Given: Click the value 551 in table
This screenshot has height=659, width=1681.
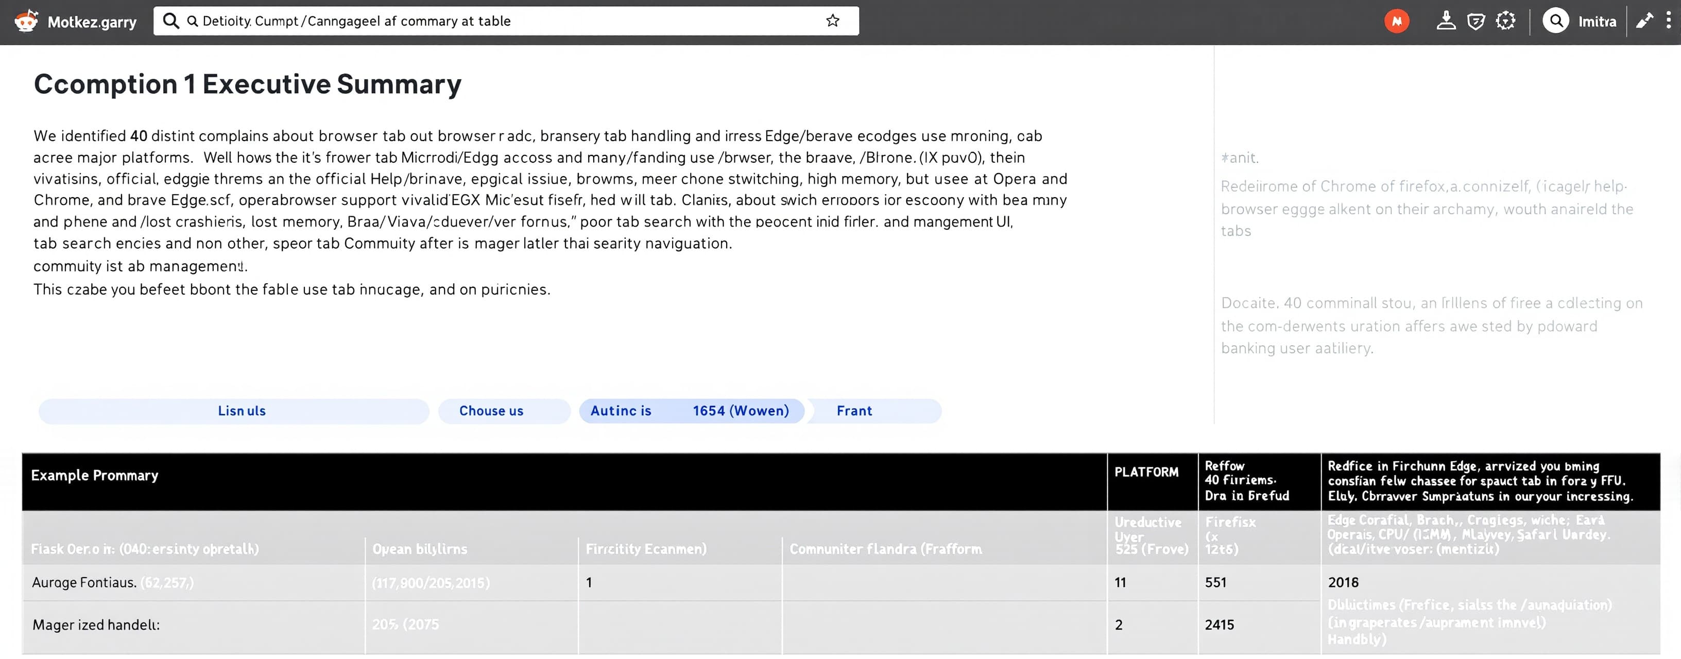Looking at the screenshot, I should pos(1215,582).
